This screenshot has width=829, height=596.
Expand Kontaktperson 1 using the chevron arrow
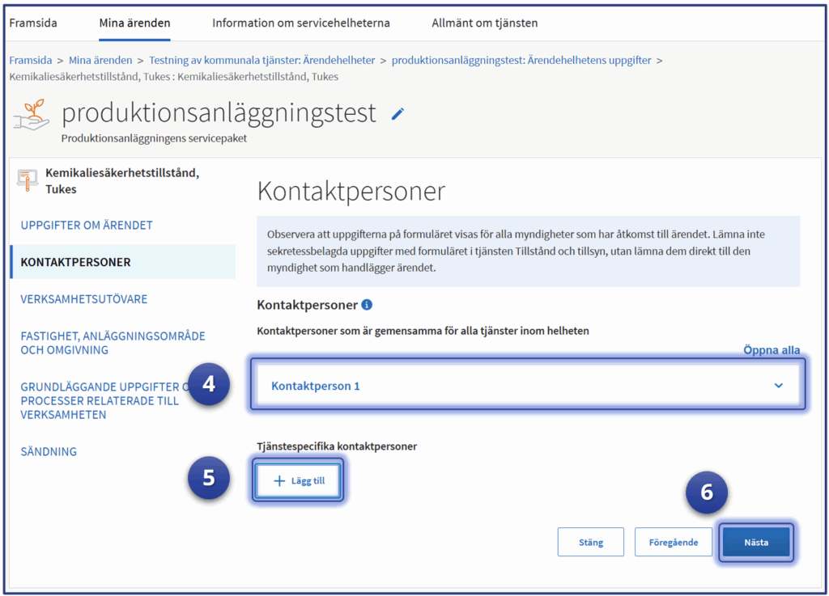pyautogui.click(x=778, y=386)
